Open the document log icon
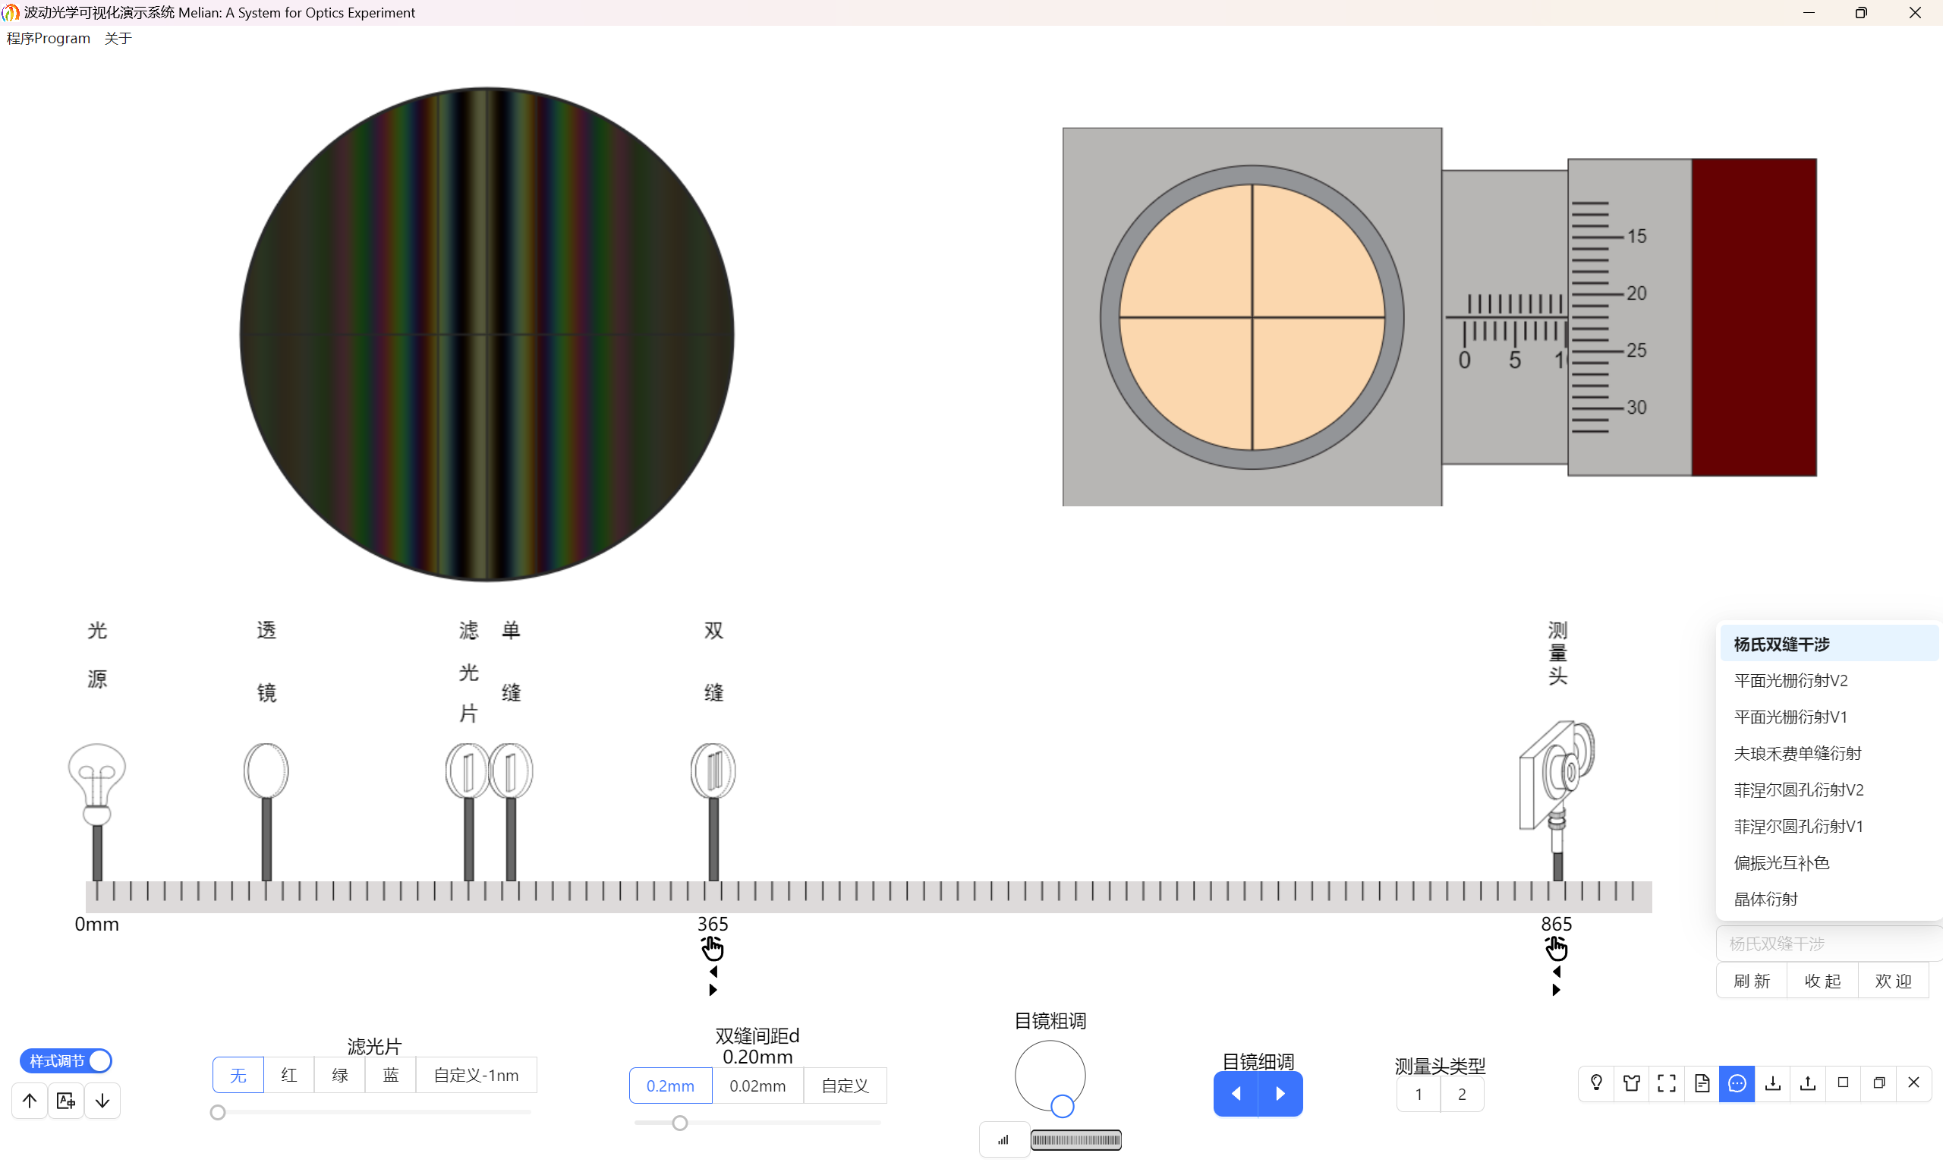The height and width of the screenshot is (1169, 1943). (x=1701, y=1082)
